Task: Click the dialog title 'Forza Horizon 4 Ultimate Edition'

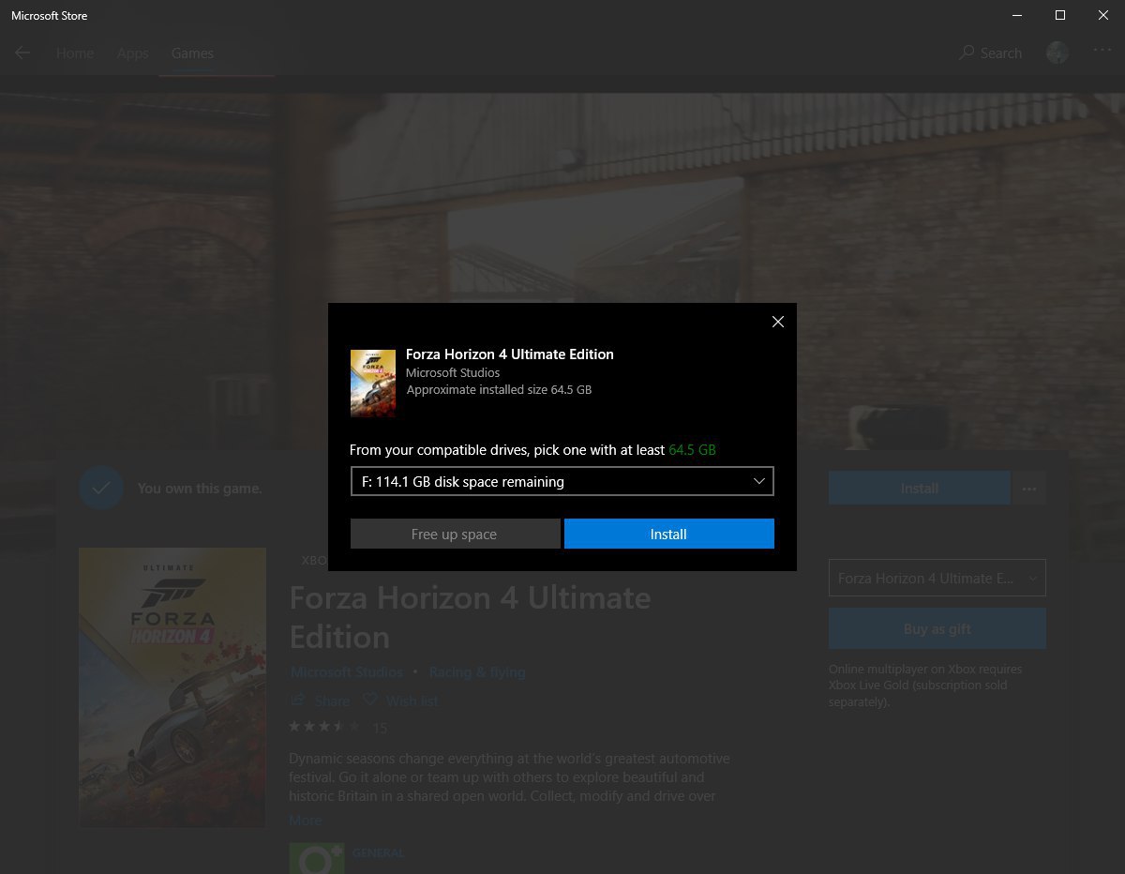Action: point(510,354)
